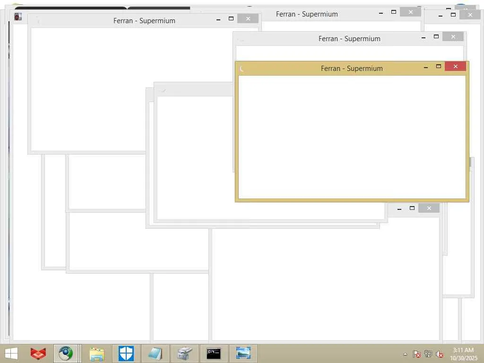This screenshot has height=363, width=484.
Task: Maximize the untitled window below the active window
Action: [412, 208]
